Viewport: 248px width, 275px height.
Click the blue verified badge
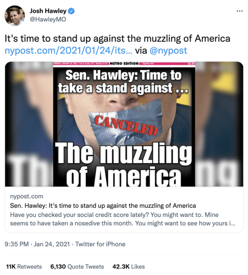(x=72, y=11)
